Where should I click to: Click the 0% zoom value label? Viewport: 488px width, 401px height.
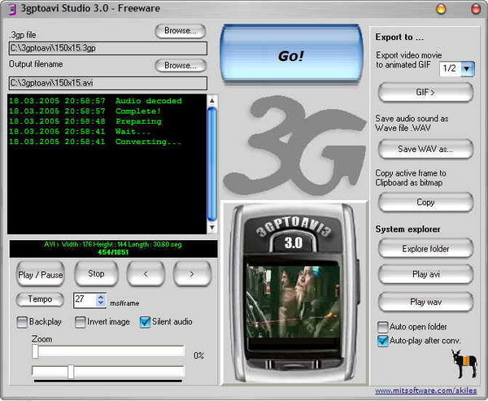coord(198,355)
